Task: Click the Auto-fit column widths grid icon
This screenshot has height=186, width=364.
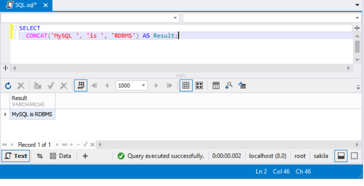Action: click(x=81, y=85)
